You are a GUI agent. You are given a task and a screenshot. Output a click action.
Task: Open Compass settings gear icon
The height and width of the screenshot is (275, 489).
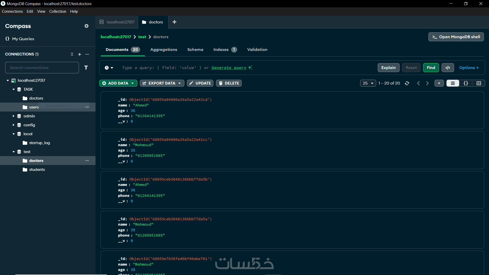87,26
